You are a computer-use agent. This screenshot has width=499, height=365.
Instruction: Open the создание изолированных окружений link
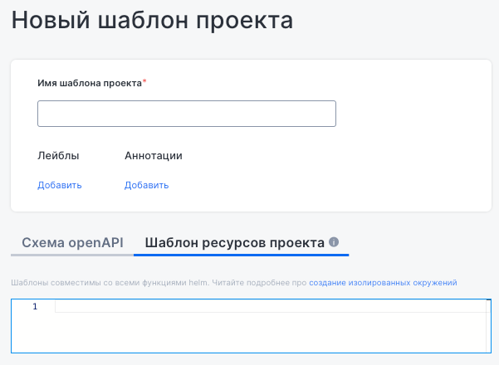(x=383, y=283)
